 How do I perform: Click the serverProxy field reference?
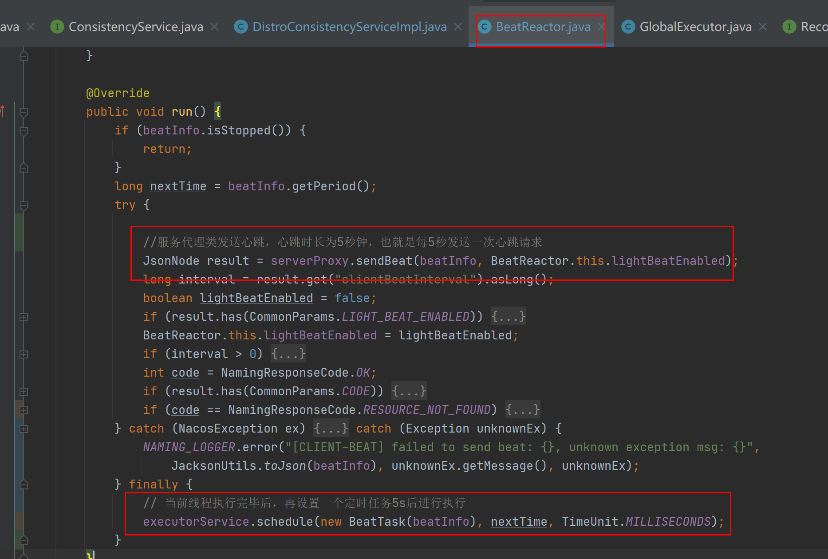(310, 261)
